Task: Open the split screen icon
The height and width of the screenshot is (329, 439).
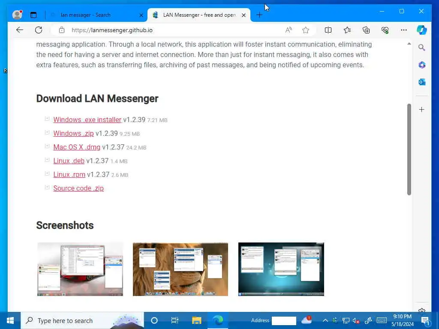Action: pyautogui.click(x=328, y=30)
